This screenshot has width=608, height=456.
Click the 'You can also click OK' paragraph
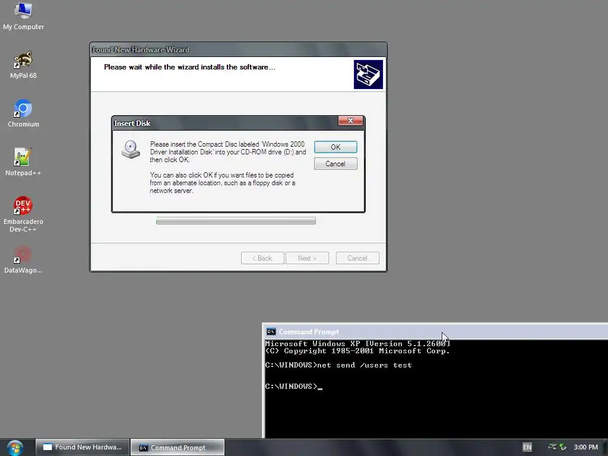[223, 183]
